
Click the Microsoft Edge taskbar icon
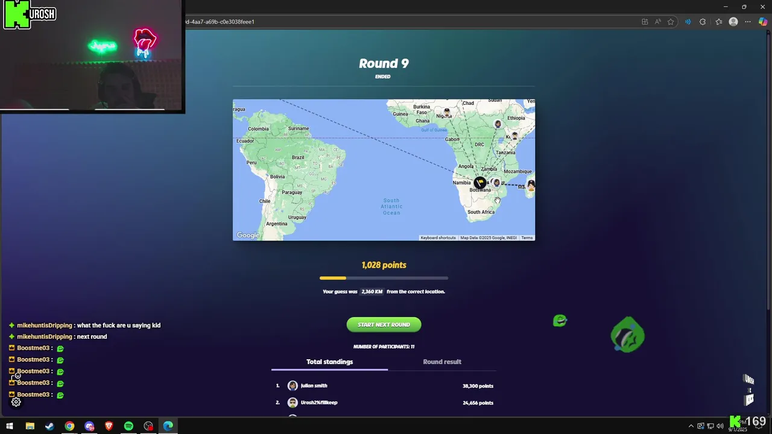168,426
